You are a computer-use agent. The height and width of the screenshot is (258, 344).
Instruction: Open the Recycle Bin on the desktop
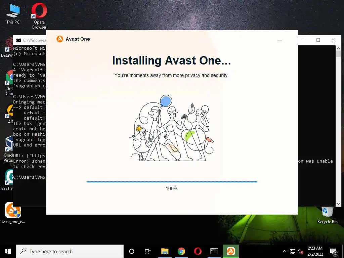(x=327, y=215)
